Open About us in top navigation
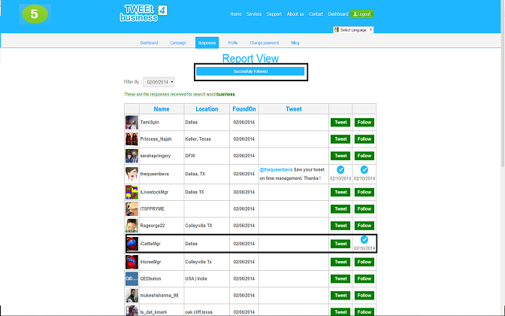Screen dimensions: 505x316 point(295,14)
